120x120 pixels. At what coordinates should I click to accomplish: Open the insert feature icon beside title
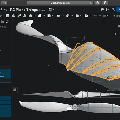[x=6, y=10]
